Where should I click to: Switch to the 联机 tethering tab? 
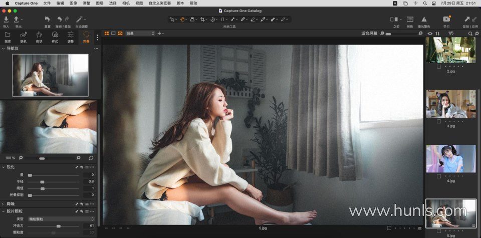tap(24, 38)
